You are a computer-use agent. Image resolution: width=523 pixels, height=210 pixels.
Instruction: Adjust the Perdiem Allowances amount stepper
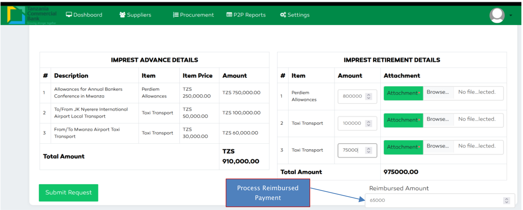pos(368,96)
